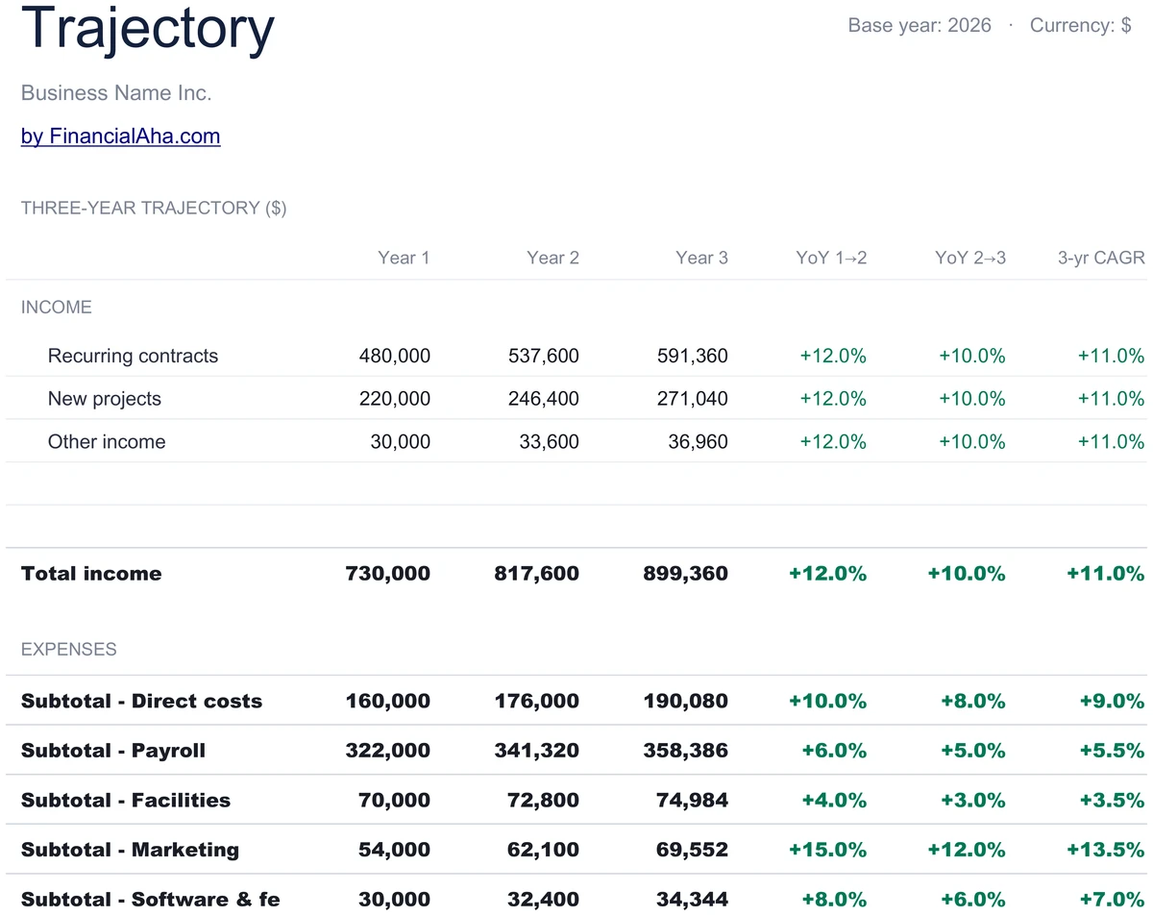Click the Year 2 column header
The image size is (1153, 916).
coord(552,258)
